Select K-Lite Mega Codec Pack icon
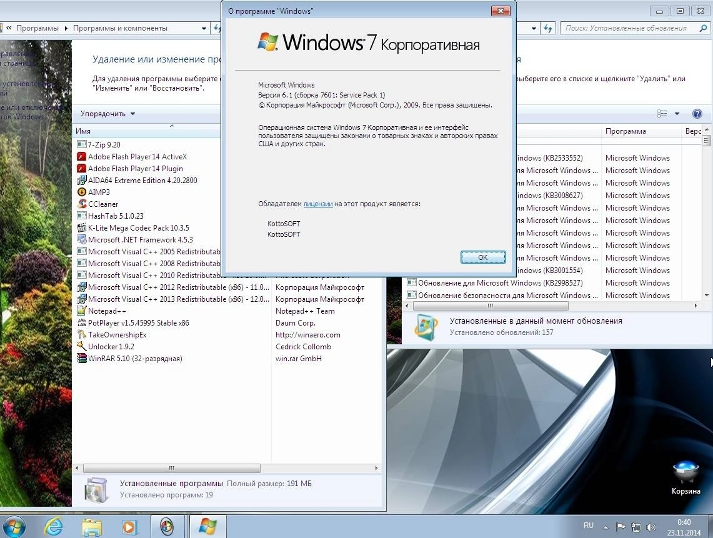This screenshot has width=713, height=538. tap(82, 227)
